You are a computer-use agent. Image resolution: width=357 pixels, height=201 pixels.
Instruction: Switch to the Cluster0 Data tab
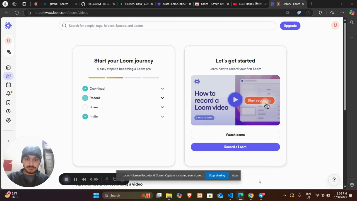136,4
